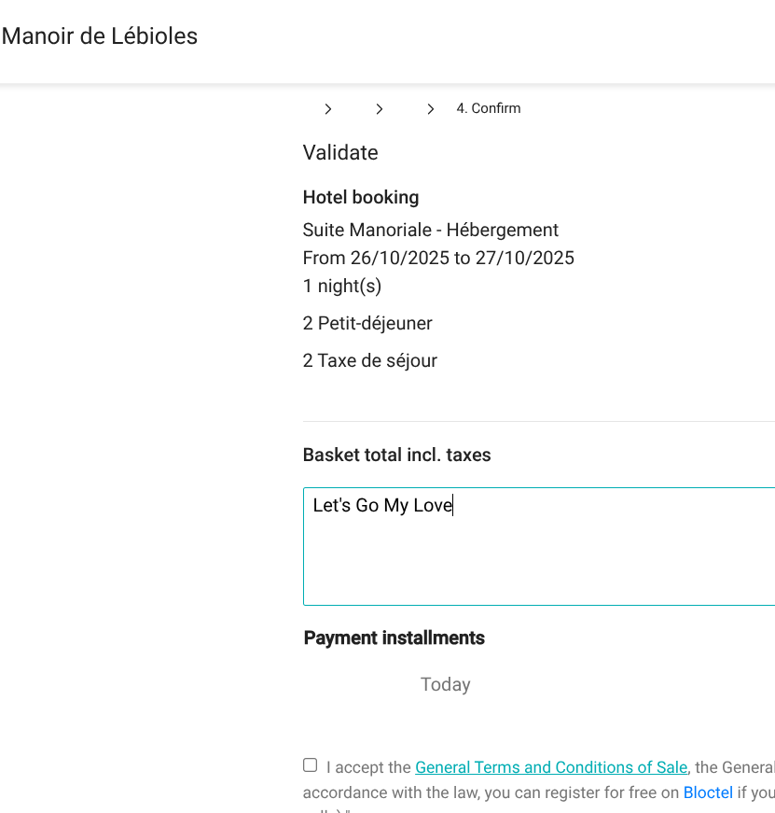Click the booking dates line
The image size is (775, 813).
tap(438, 258)
